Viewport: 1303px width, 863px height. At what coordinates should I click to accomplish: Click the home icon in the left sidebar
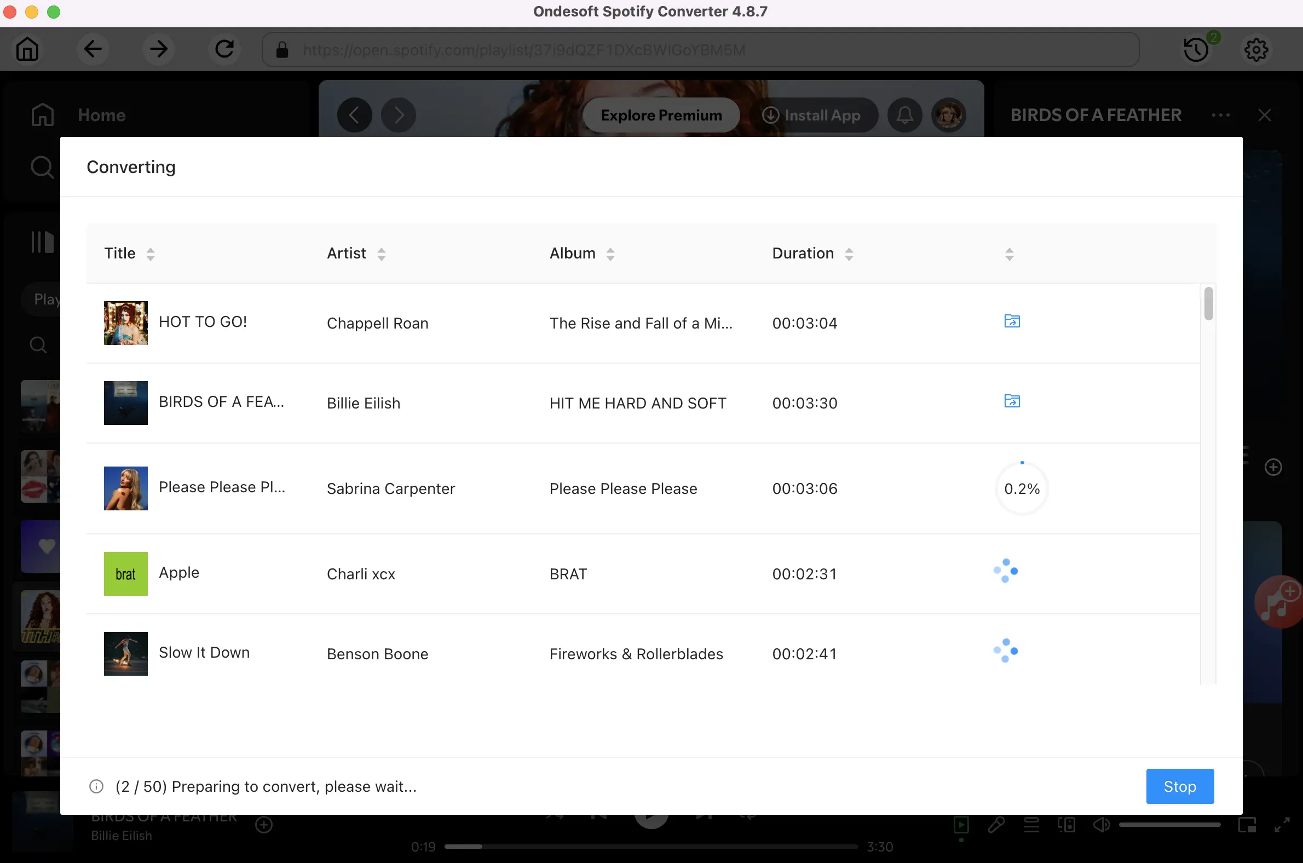click(x=42, y=114)
